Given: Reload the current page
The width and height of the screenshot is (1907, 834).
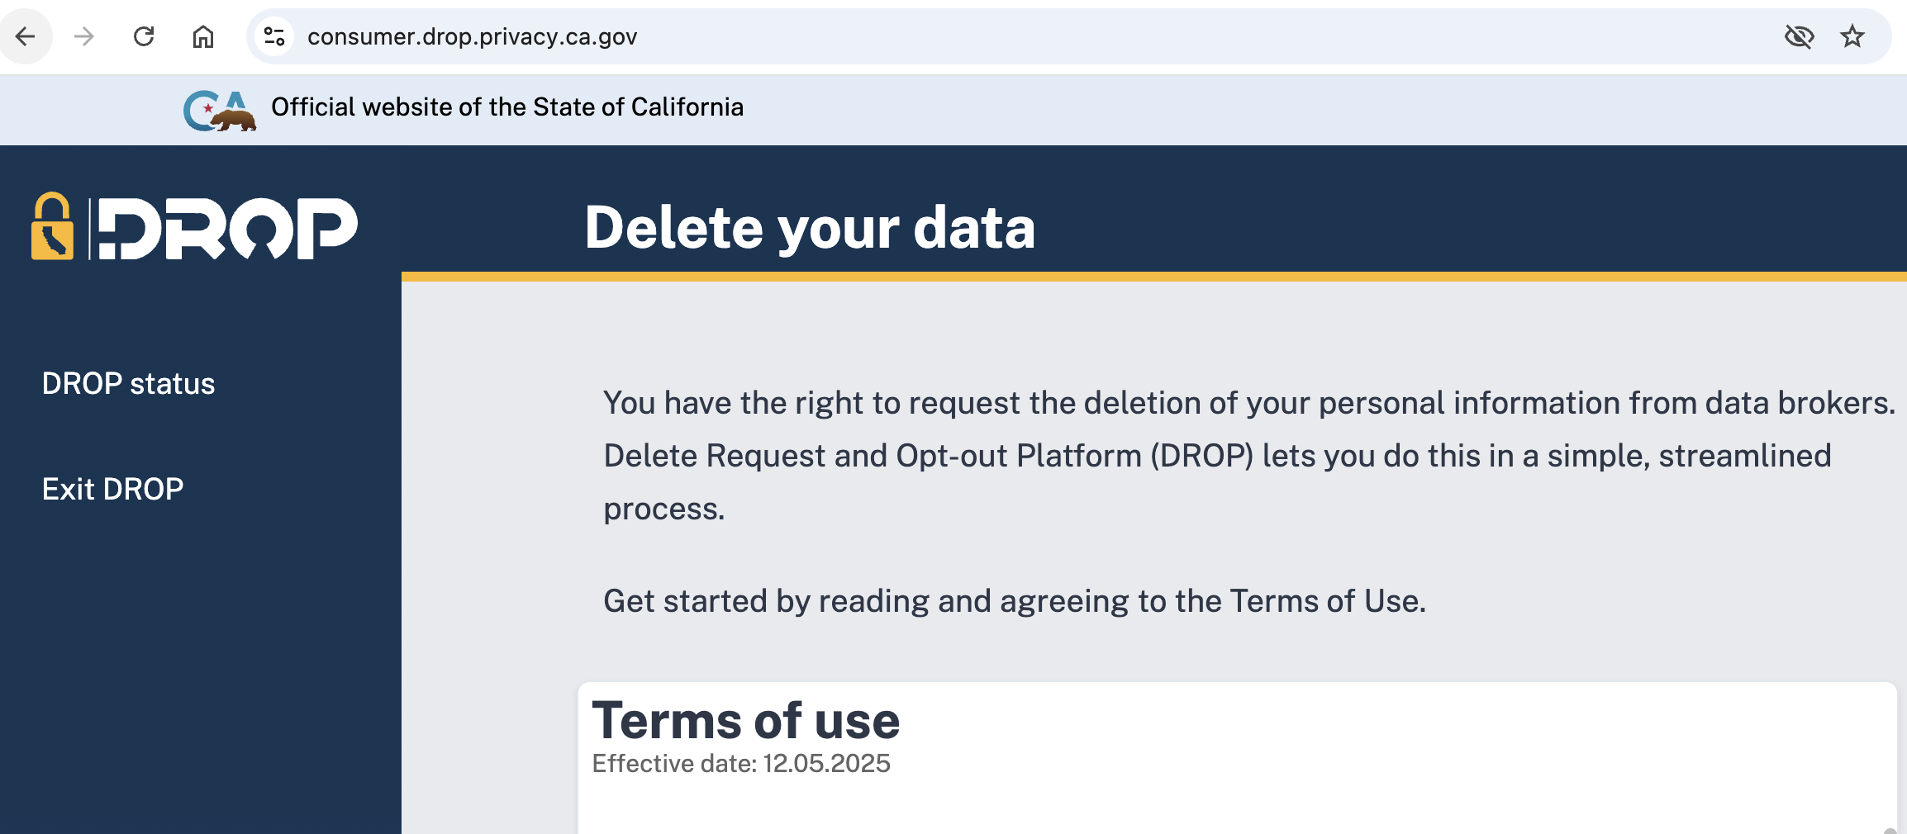Looking at the screenshot, I should (x=145, y=36).
